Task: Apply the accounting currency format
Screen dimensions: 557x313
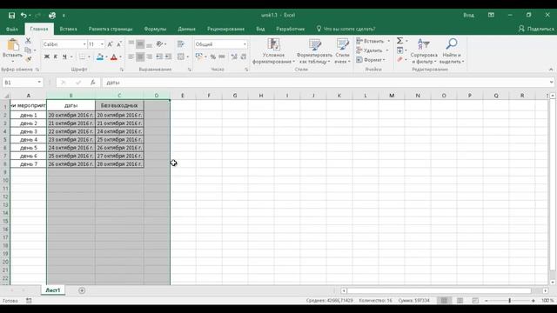Action: tap(199, 57)
